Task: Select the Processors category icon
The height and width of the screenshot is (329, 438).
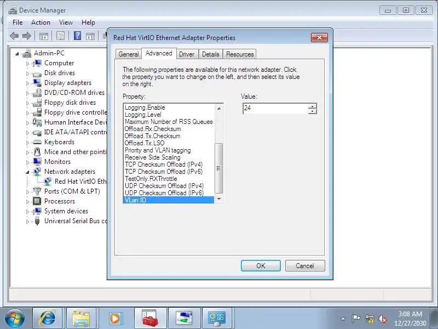Action: point(37,201)
